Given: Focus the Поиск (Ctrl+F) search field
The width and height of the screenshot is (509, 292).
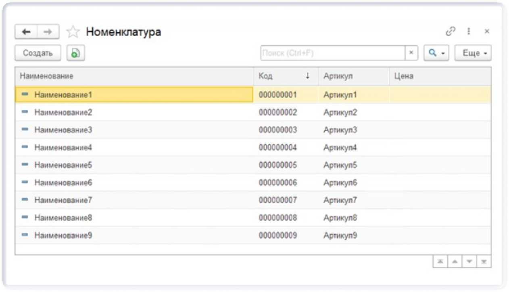Looking at the screenshot, I should pos(333,53).
